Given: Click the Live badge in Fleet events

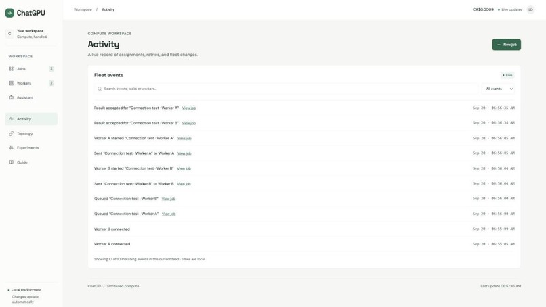Looking at the screenshot, I should tap(507, 75).
